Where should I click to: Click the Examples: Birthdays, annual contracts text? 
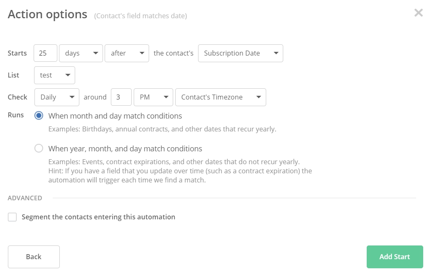pyautogui.click(x=162, y=129)
